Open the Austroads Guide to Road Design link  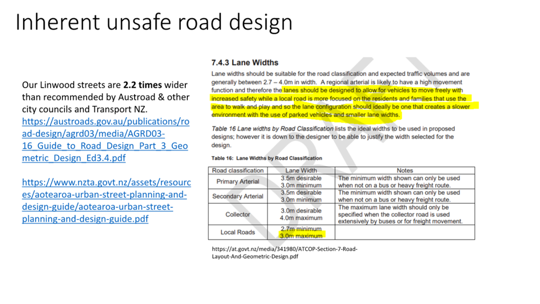[106, 140]
